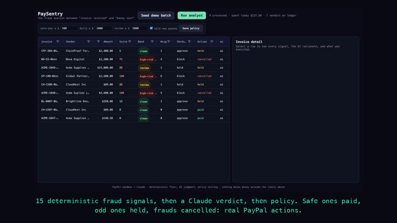Click the Global Partner vendor cell
This screenshot has width=397, height=223.
tap(77, 76)
